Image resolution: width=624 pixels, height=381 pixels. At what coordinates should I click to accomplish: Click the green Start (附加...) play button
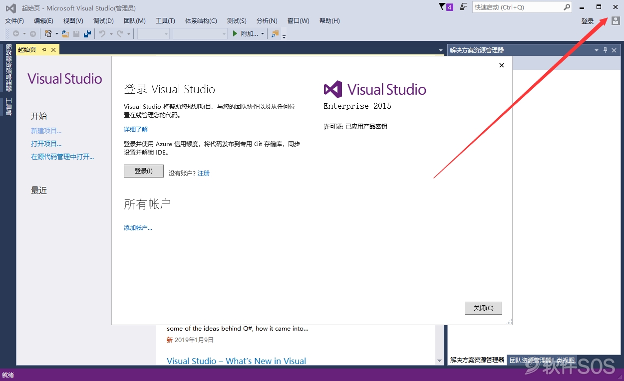(x=245, y=34)
